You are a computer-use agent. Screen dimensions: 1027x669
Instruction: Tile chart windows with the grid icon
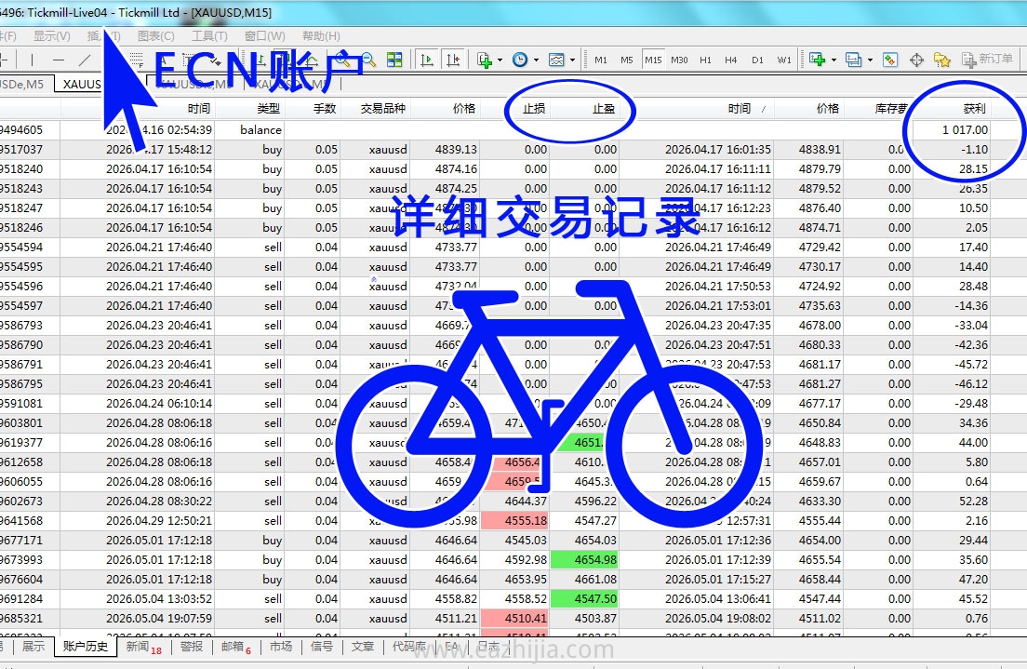click(395, 60)
